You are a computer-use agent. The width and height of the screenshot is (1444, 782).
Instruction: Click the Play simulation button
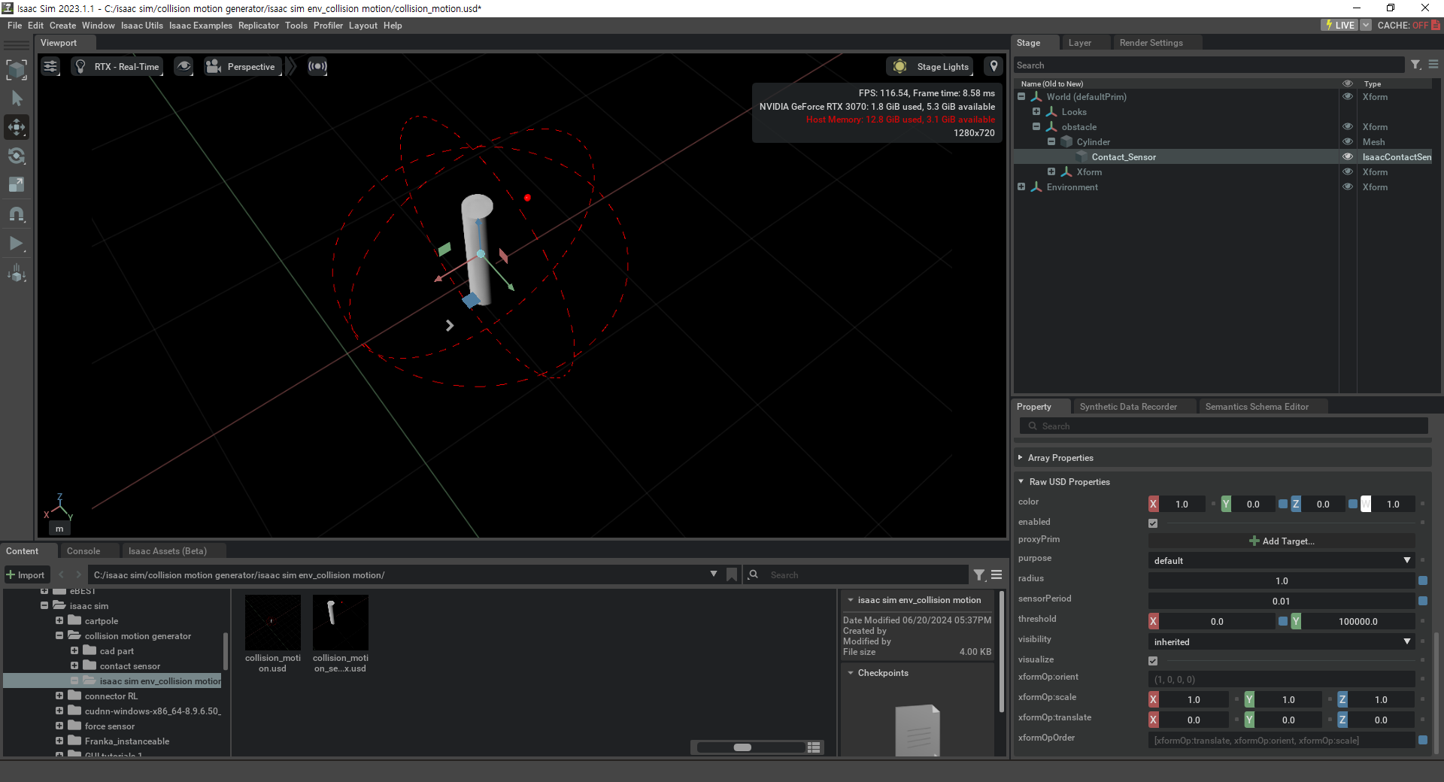point(17,244)
